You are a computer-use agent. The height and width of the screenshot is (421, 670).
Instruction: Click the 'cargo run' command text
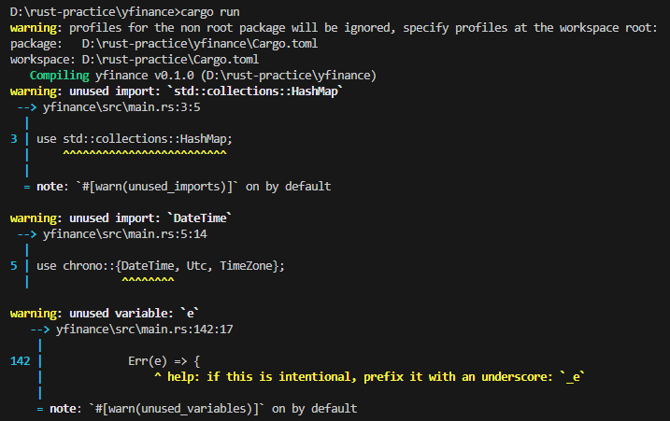click(x=210, y=11)
